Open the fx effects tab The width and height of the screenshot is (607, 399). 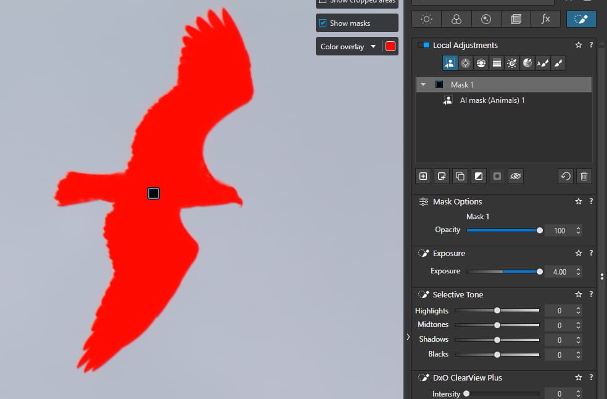[545, 19]
